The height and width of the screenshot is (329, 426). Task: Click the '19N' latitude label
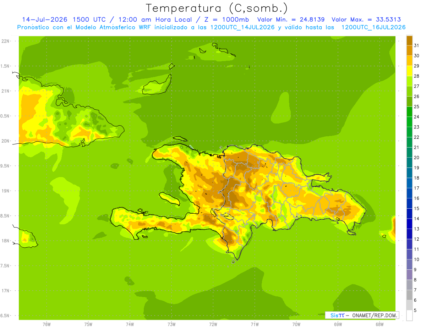pyautogui.click(x=6, y=191)
